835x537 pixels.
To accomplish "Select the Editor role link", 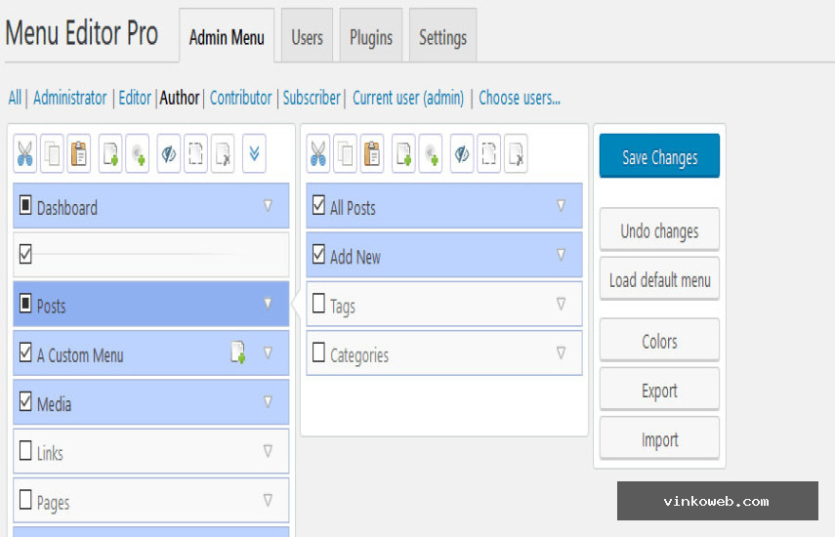I will click(x=135, y=98).
